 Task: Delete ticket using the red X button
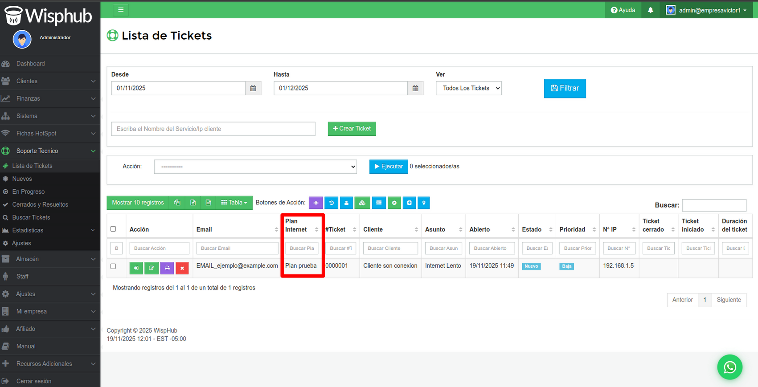point(182,268)
